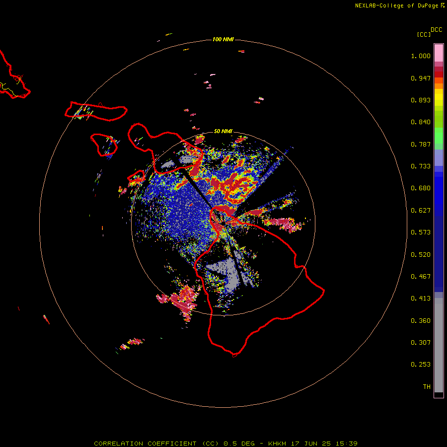Click the 0.680 scale value
This screenshot has height=447, width=447.
click(x=421, y=188)
